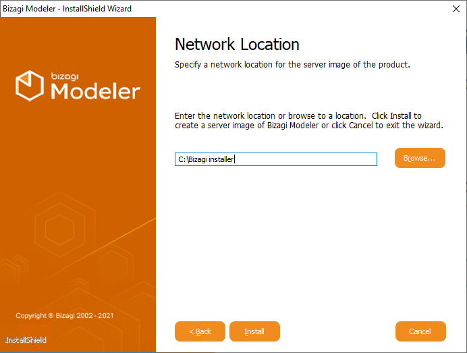467x353 pixels.
Task: Close the Bizagi Modeler wizard window
Action: point(456,9)
